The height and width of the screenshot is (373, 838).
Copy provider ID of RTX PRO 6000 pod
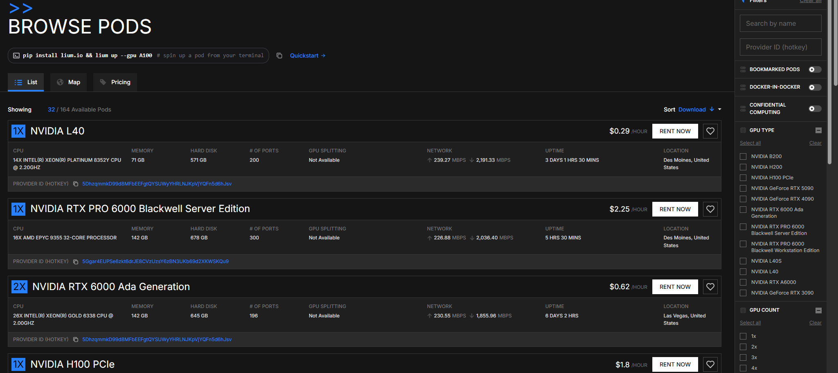[x=76, y=261]
